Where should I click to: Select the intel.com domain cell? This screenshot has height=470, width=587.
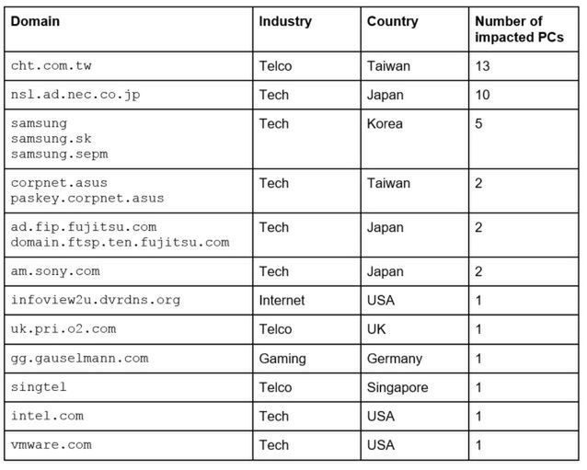pos(47,416)
